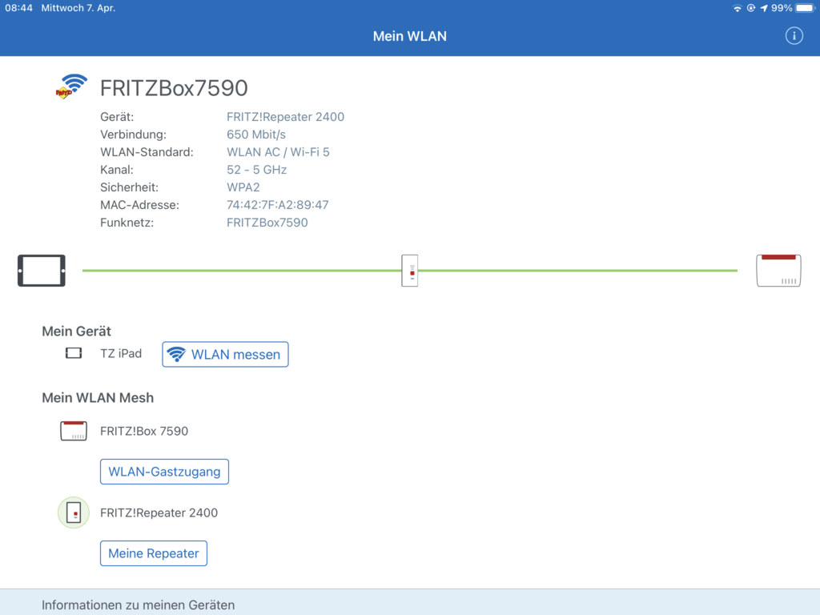This screenshot has height=615, width=820.
Task: Tap the battery indicator in status bar
Action: pos(806,8)
